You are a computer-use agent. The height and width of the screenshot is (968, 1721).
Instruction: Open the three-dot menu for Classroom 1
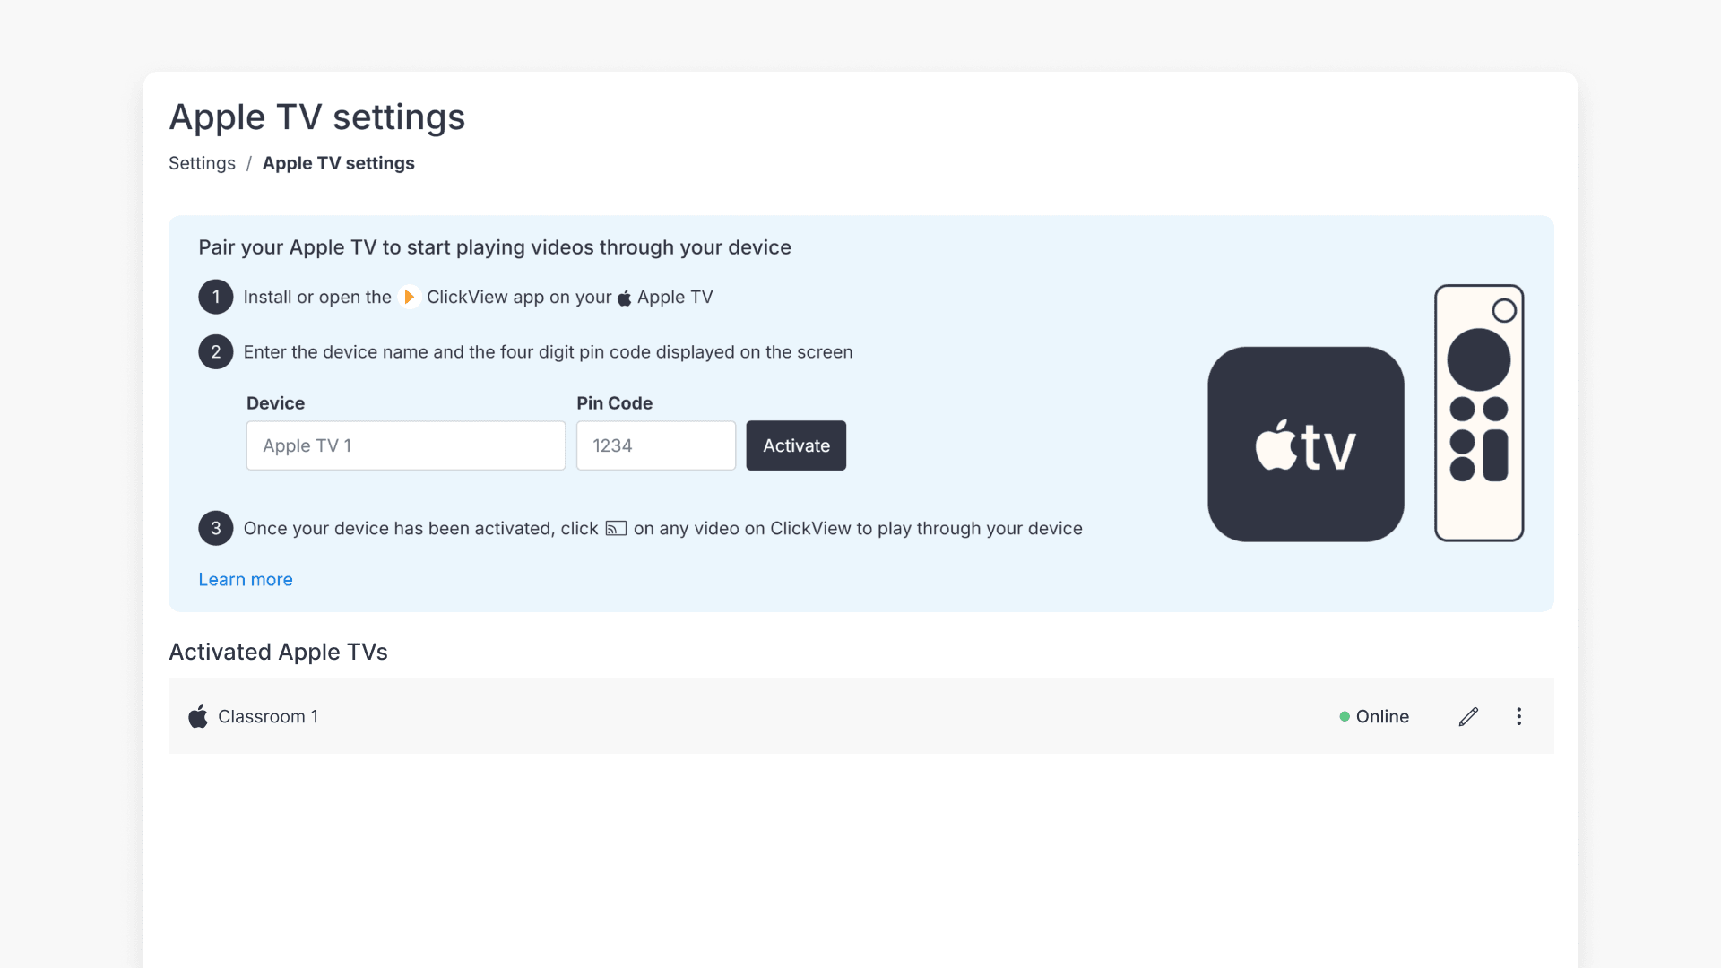[1518, 716]
